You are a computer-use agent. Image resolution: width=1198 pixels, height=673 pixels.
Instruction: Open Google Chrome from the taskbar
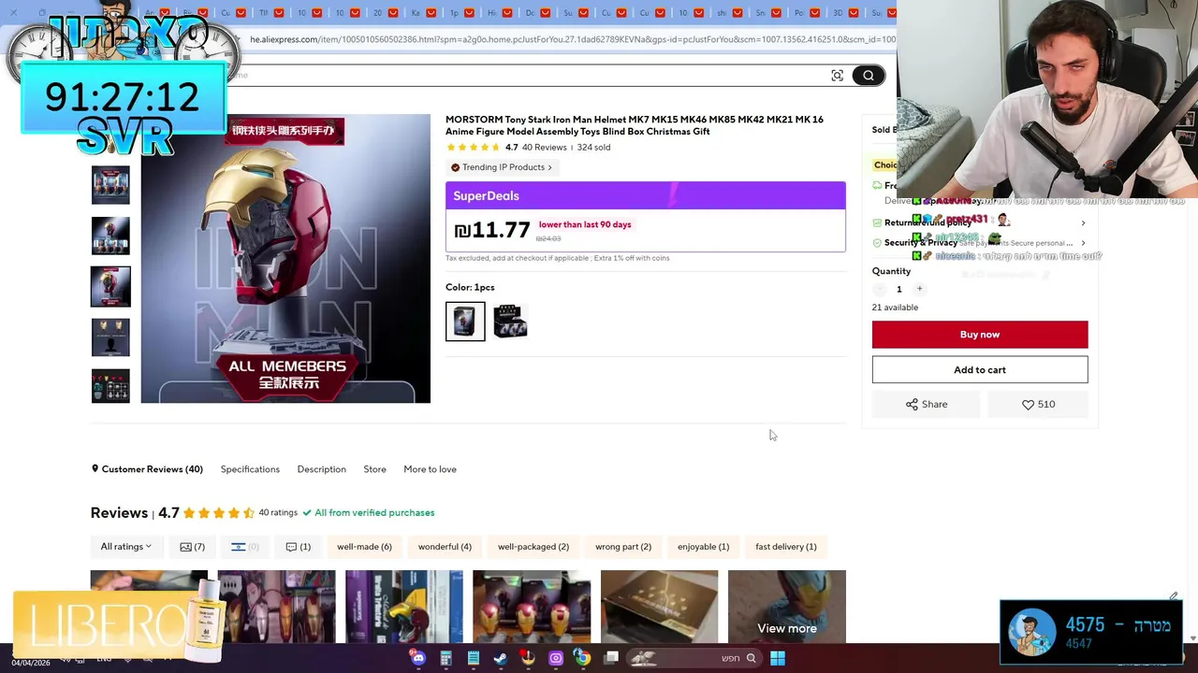tap(583, 658)
